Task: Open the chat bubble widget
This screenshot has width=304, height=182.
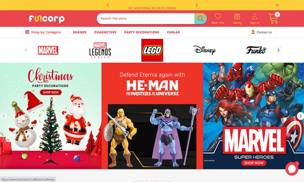Action: 292,169
